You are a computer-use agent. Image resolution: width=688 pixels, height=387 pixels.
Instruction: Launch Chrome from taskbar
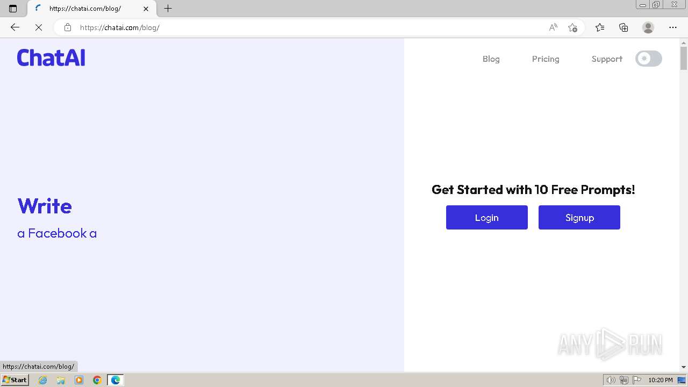point(97,380)
